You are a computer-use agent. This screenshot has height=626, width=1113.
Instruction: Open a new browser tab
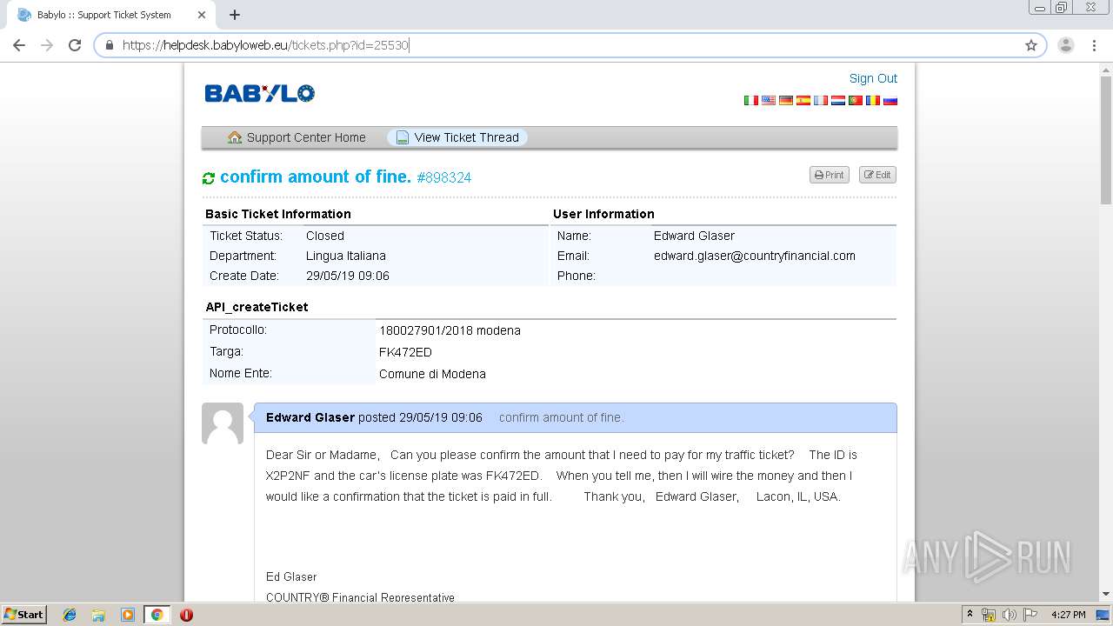(235, 15)
